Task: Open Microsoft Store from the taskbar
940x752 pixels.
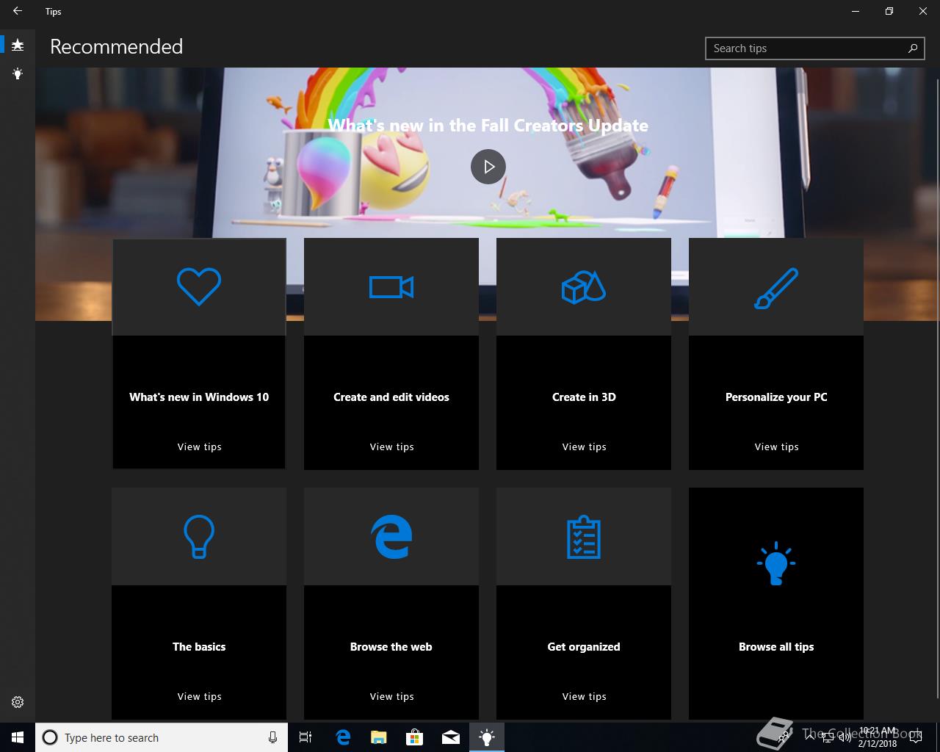Action: coord(415,737)
